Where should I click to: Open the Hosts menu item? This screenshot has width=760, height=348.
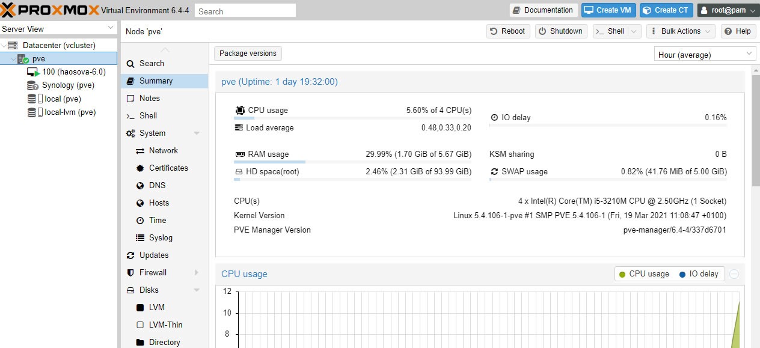click(164, 203)
